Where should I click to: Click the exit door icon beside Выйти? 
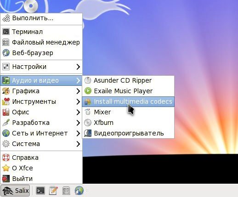point(6,179)
